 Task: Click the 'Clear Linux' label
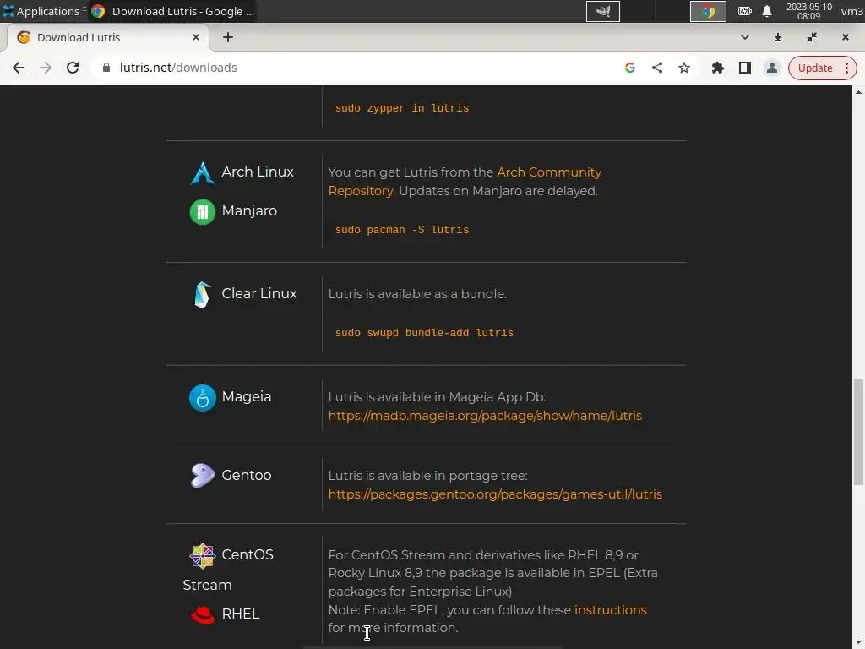pyautogui.click(x=259, y=293)
